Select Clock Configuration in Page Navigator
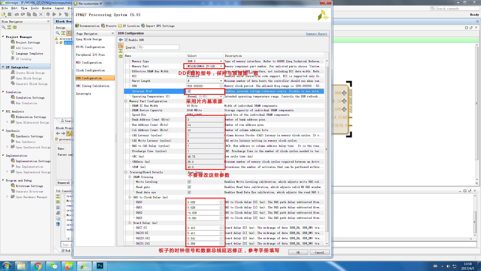This screenshot has width=481, height=271. click(90, 71)
